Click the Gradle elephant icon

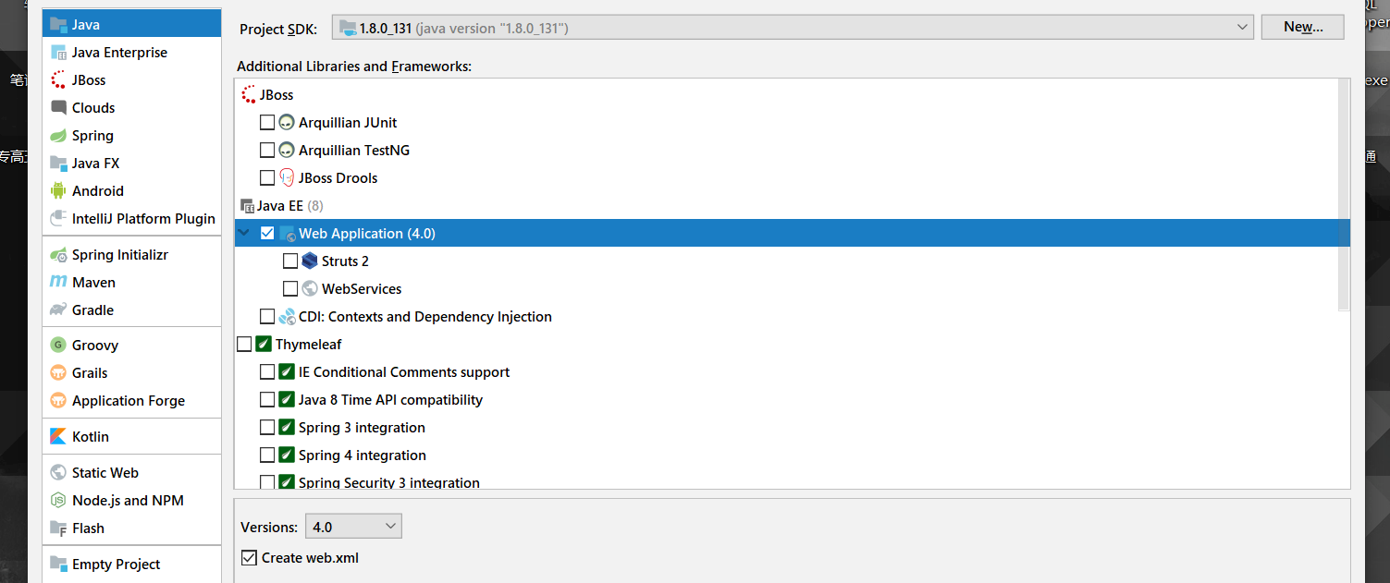58,310
